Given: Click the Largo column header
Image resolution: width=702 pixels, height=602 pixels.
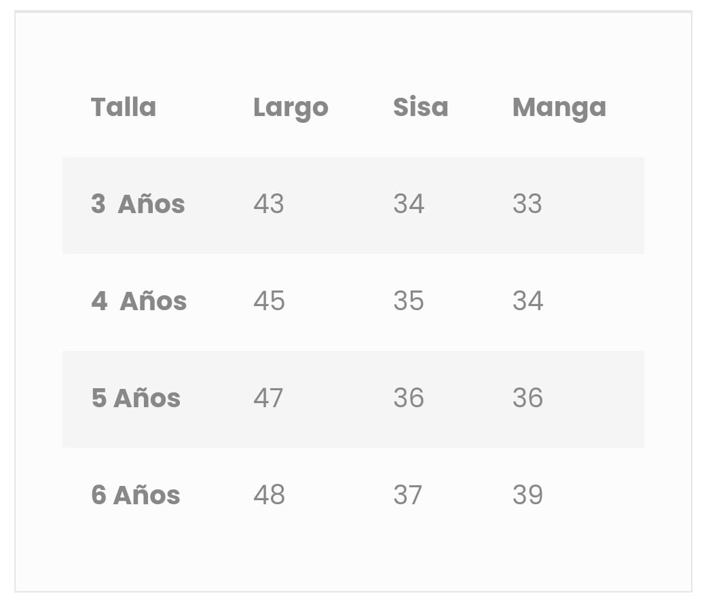Looking at the screenshot, I should tap(291, 107).
